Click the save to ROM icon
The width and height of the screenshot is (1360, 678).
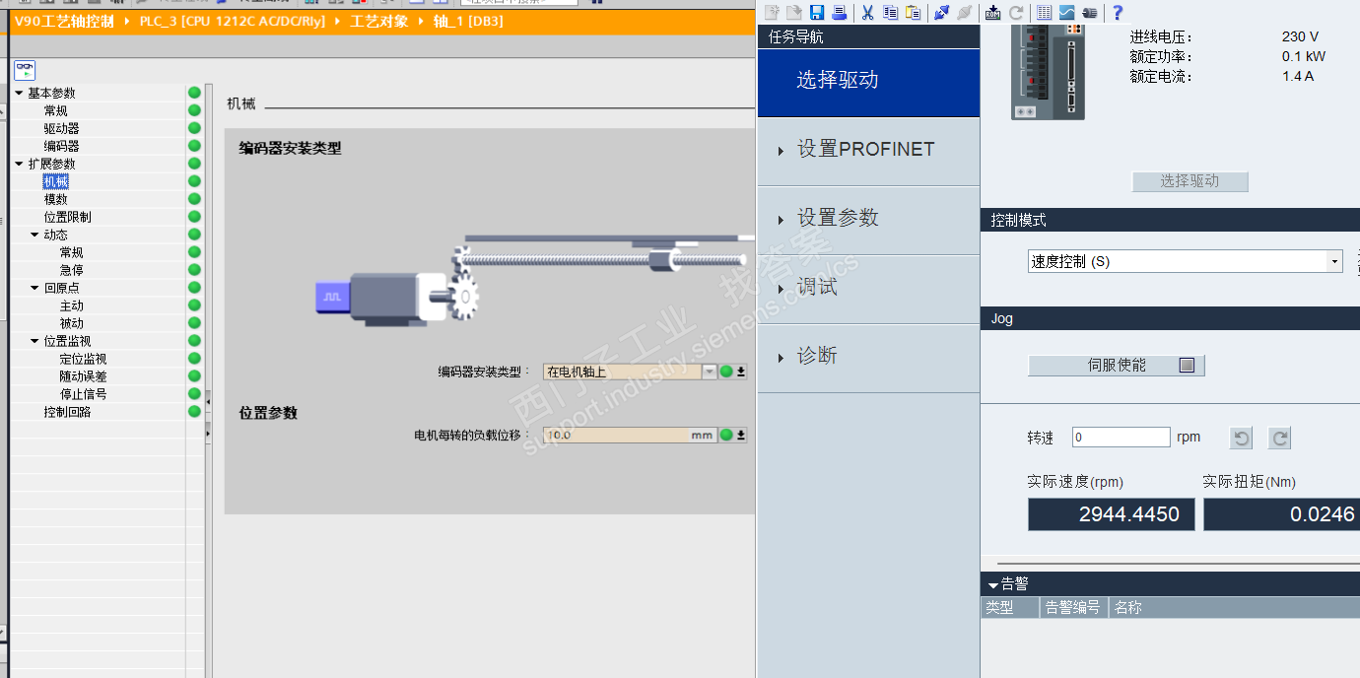pos(993,13)
